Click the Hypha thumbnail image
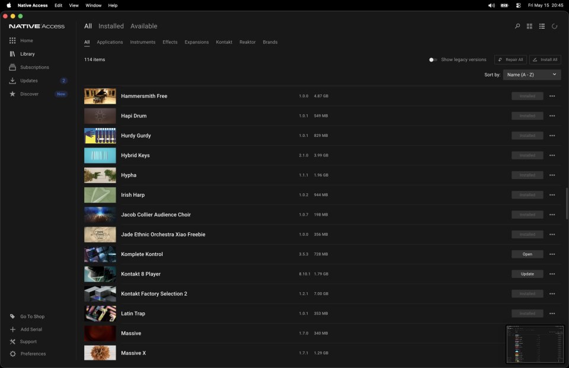The height and width of the screenshot is (368, 569). (x=100, y=175)
